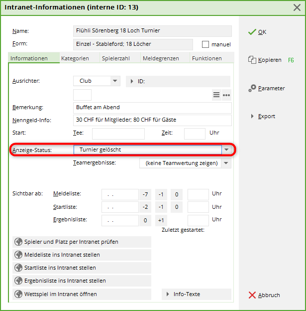Click the hamburger list icon beside ID
306x311 pixels.
pyautogui.click(x=216, y=95)
